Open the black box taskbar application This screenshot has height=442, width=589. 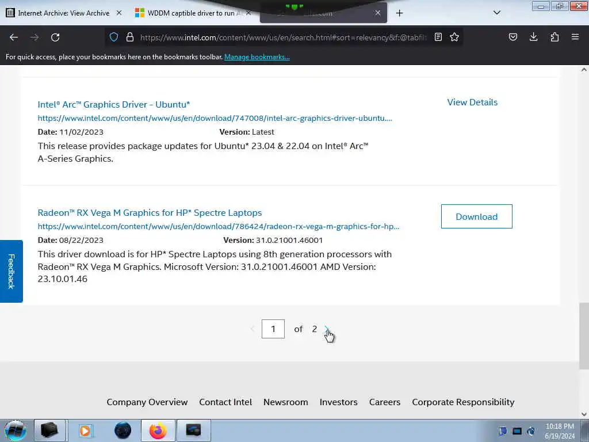(x=49, y=430)
